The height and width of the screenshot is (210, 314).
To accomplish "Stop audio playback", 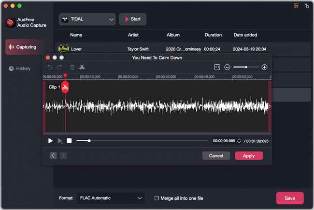I will (69, 141).
